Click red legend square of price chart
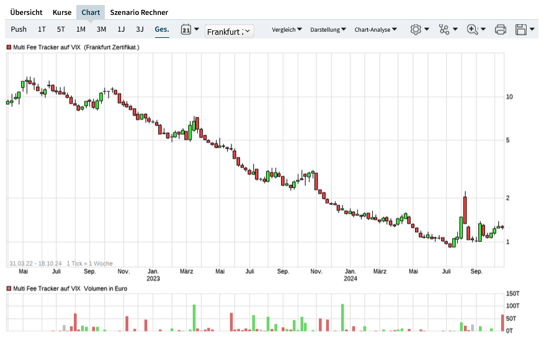The image size is (544, 339). tap(9, 47)
